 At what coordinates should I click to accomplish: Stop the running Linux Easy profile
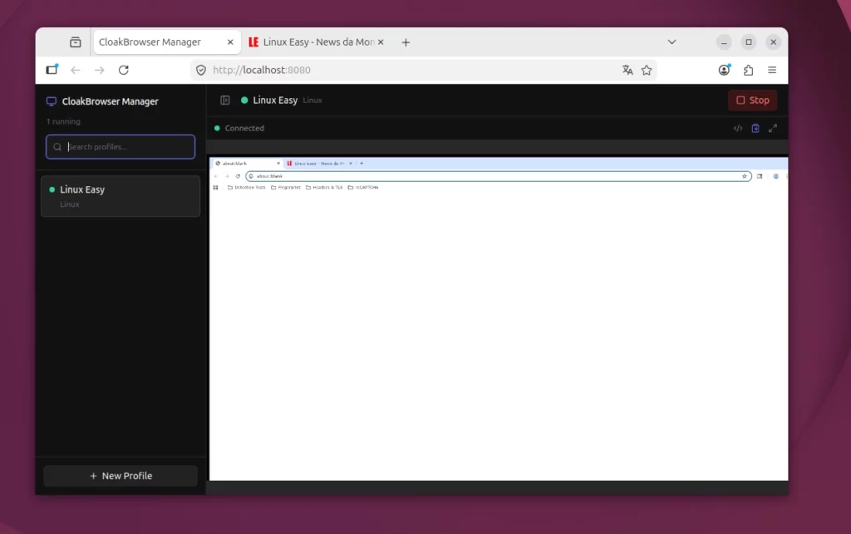[x=753, y=100]
